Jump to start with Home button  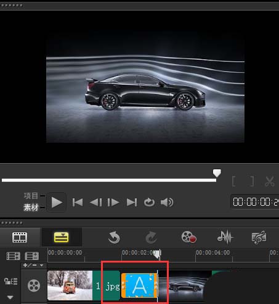tap(78, 202)
